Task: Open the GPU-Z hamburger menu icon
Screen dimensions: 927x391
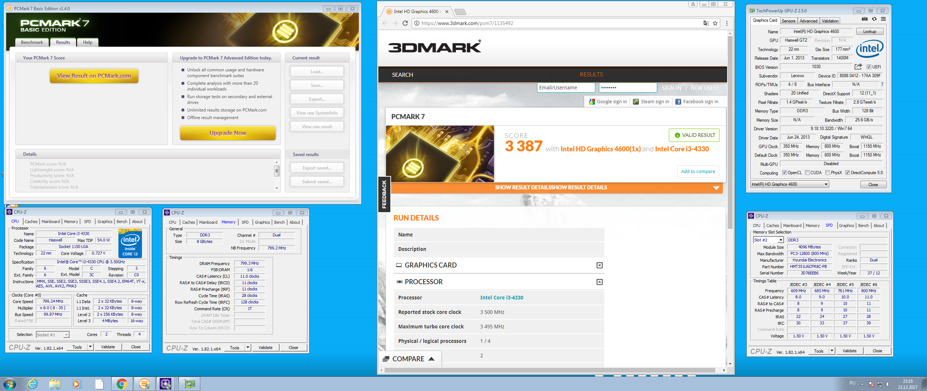Action: (883, 19)
